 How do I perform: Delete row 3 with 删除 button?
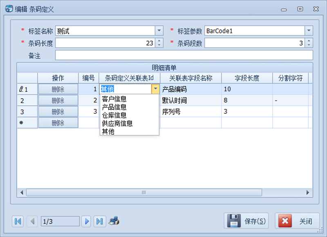[x=58, y=112]
